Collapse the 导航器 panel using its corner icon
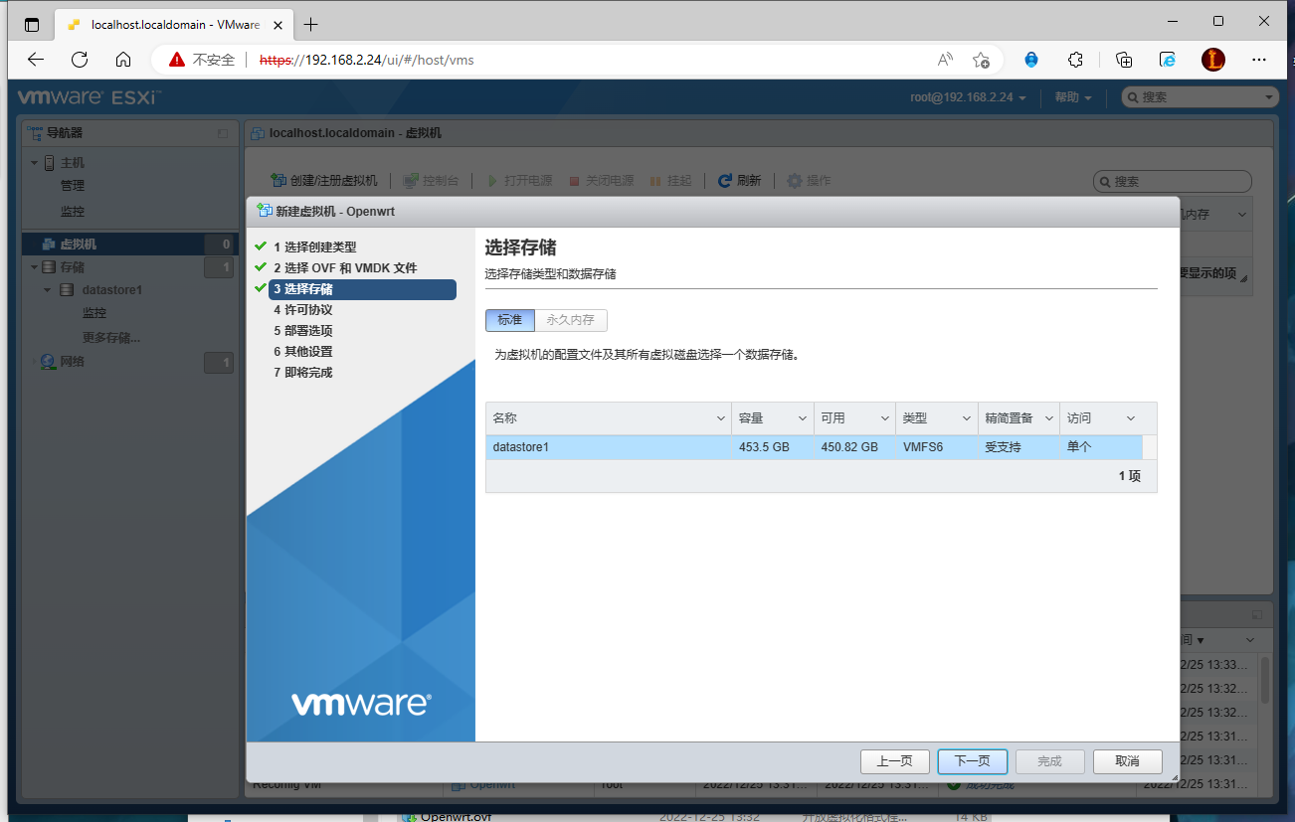Image resolution: width=1295 pixels, height=822 pixels. point(223,133)
